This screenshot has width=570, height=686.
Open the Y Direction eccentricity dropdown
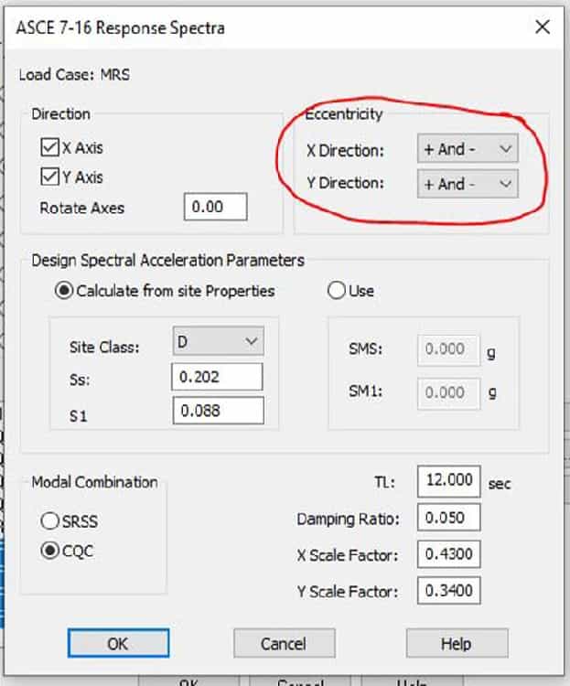click(467, 184)
